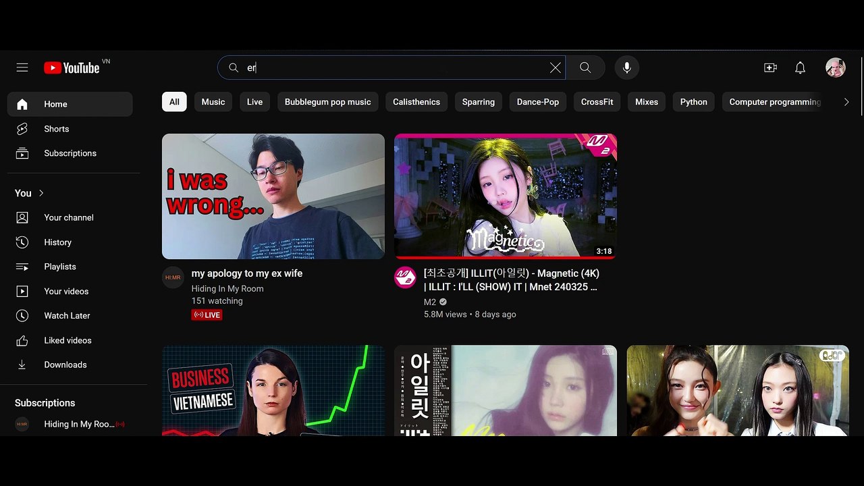This screenshot has width=864, height=486.
Task: Click the '5.8M views • 8 days ago' text
Action: [x=470, y=315]
